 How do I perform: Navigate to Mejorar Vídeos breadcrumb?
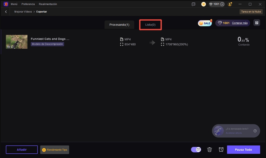click(x=23, y=12)
